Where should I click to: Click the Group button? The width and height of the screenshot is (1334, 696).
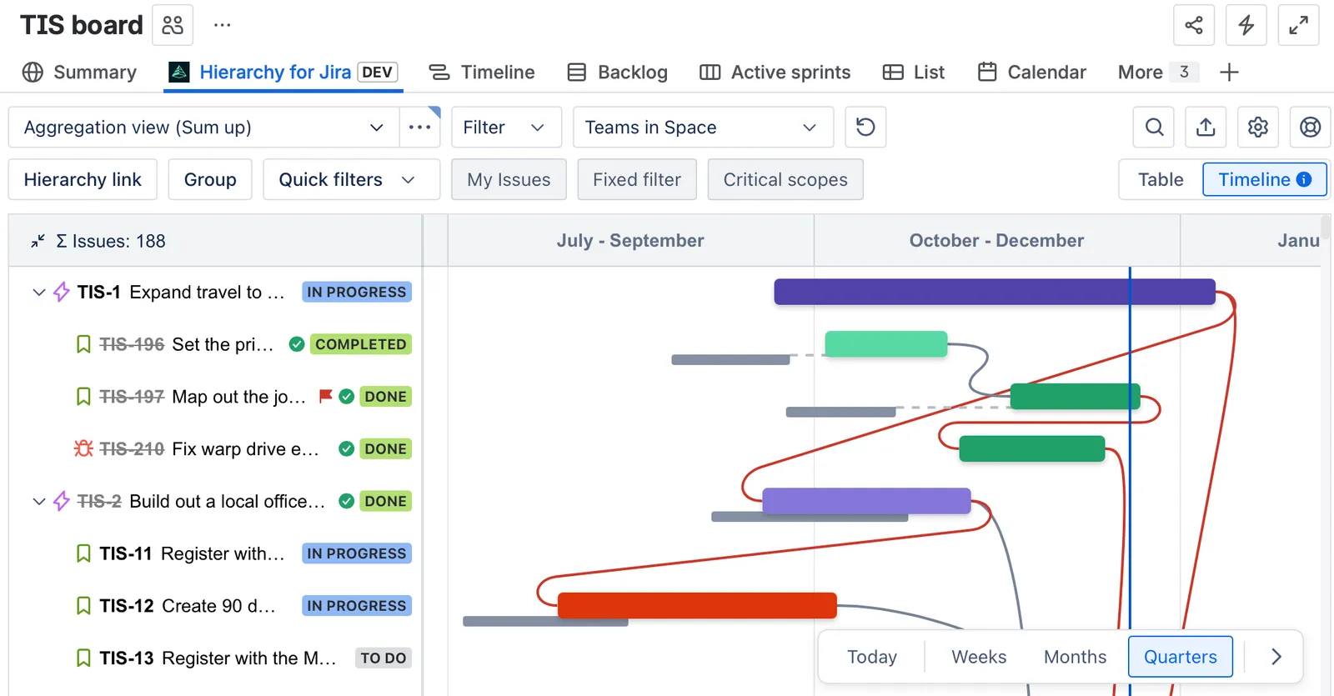pyautogui.click(x=210, y=179)
